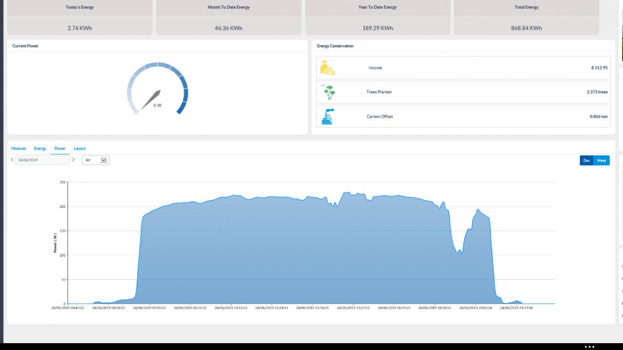Click the 0.866 ton value

coord(599,117)
